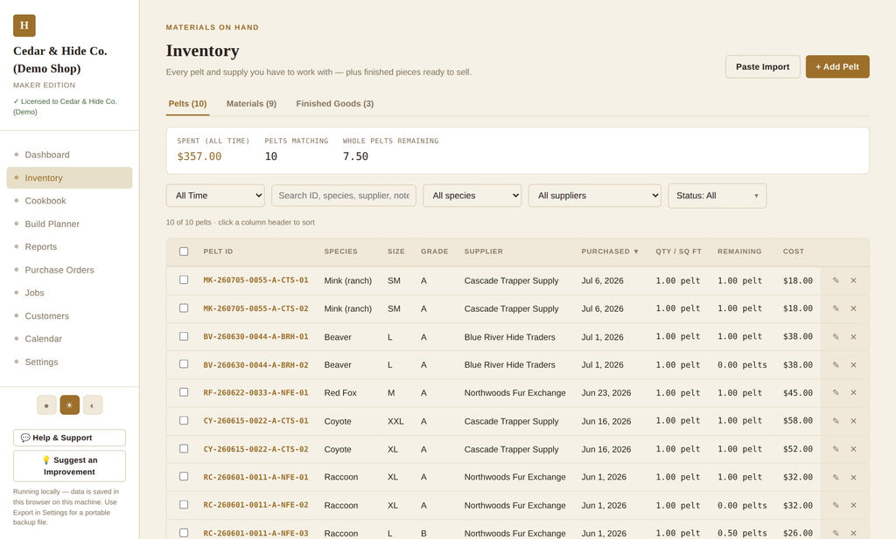Sort by the Purchased column header
896x539 pixels.
[610, 252]
